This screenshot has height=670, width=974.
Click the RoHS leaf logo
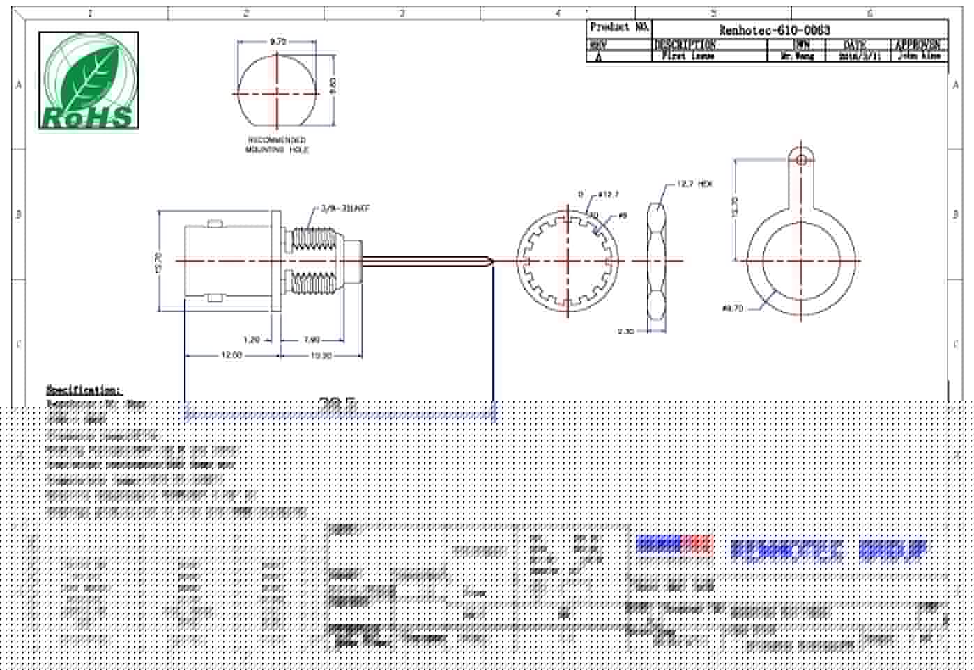tap(89, 81)
